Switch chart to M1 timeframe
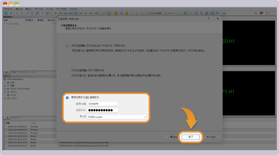This screenshot has height=155, width=279. pyautogui.click(x=55, y=13)
